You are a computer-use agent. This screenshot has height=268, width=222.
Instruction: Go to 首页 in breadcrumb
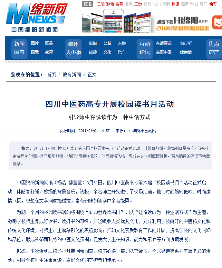point(51,74)
